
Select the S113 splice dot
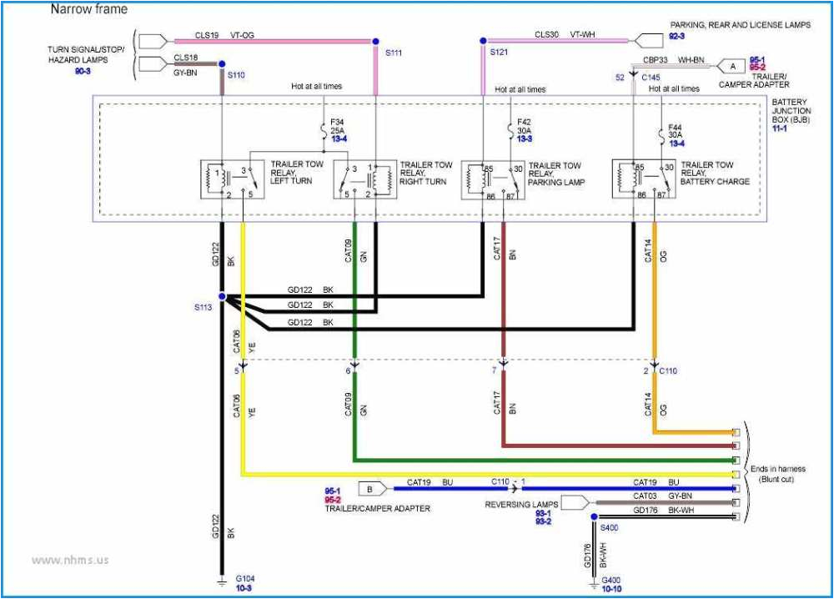(222, 297)
